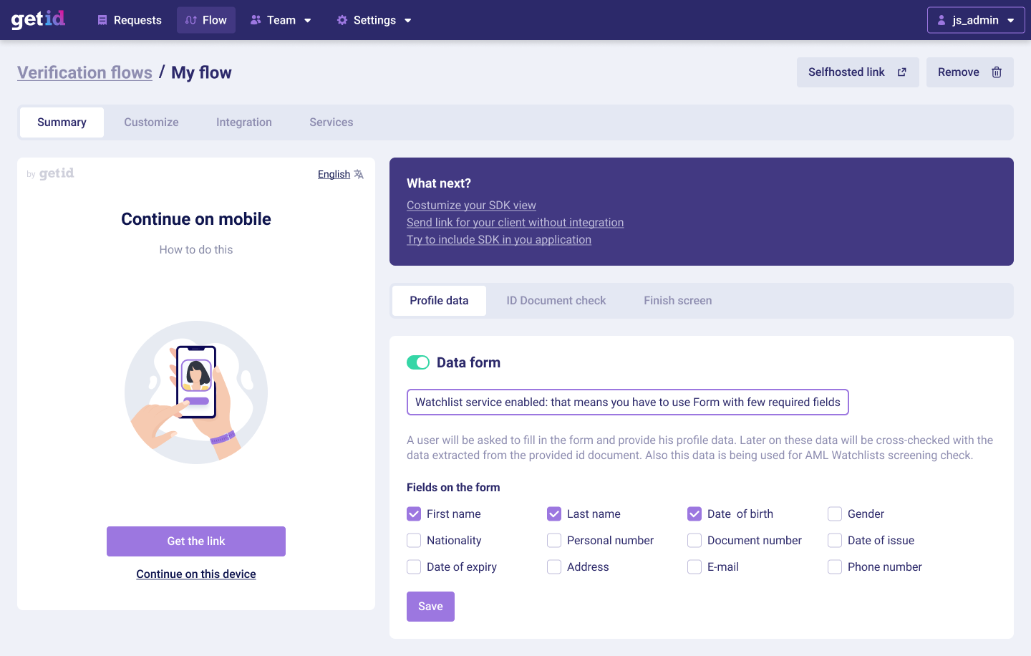The height and width of the screenshot is (656, 1031).
Task: Click the translate icon next to English
Action: click(358, 174)
